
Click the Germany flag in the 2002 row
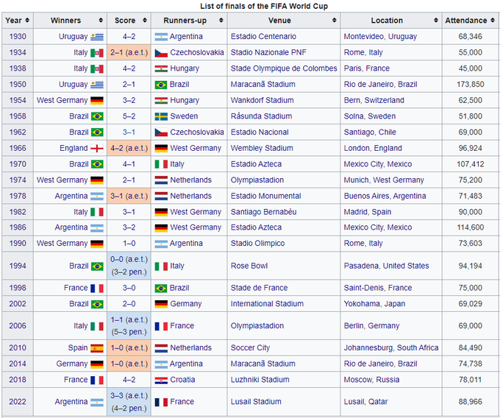click(161, 304)
